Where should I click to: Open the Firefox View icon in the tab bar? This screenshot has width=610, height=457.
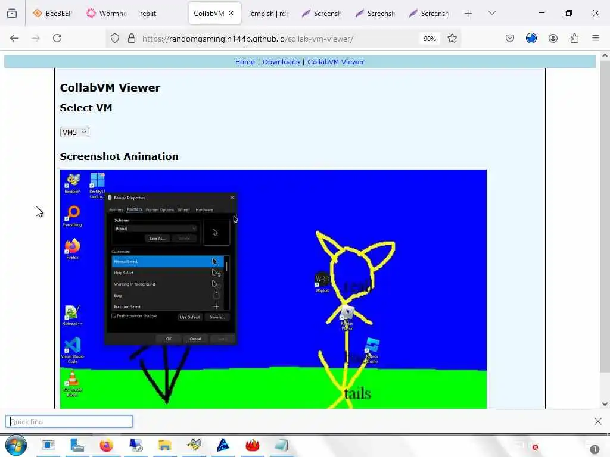click(x=12, y=13)
